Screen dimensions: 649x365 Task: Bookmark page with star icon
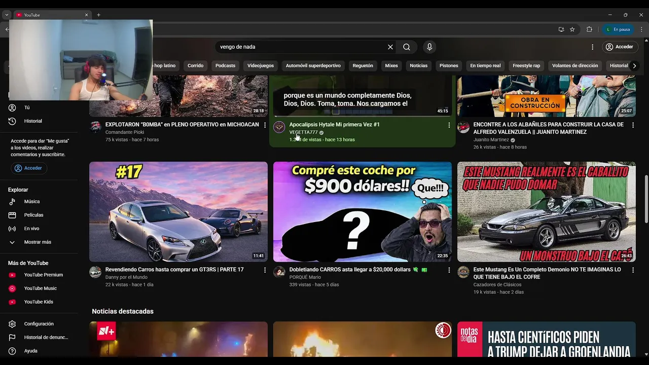click(572, 29)
